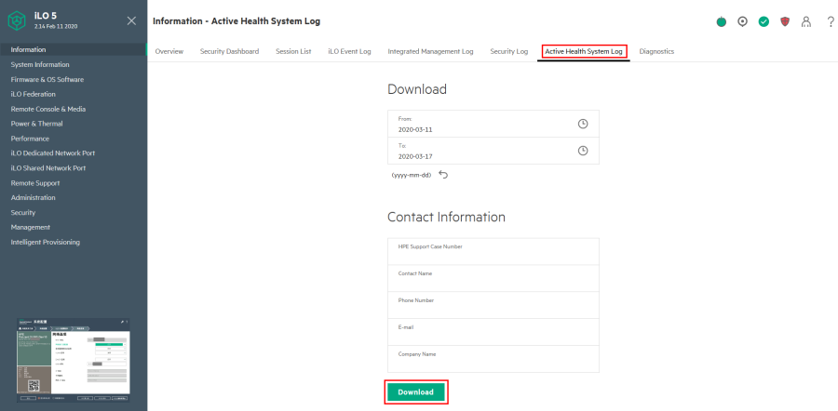Open the user account icon
838x411 pixels.
coord(806,22)
